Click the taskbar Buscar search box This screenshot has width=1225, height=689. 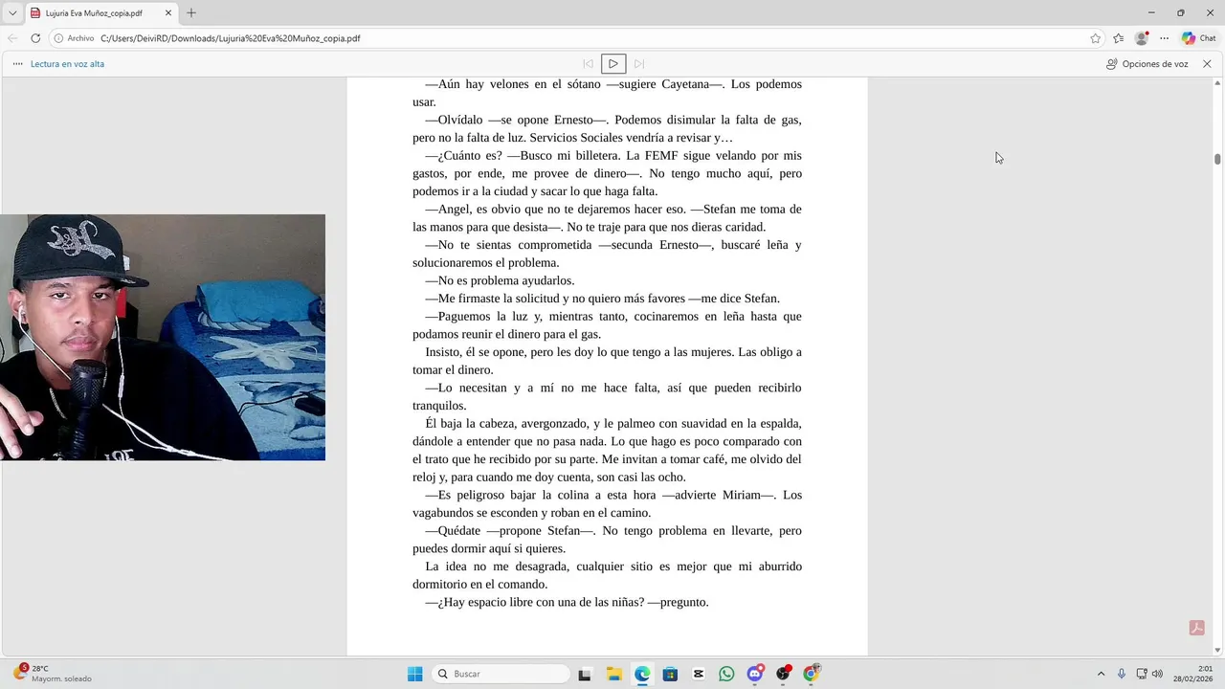pos(501,674)
